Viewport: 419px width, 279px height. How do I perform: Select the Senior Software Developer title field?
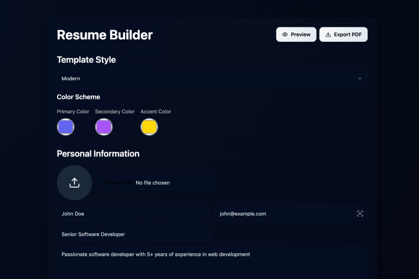coord(133,234)
